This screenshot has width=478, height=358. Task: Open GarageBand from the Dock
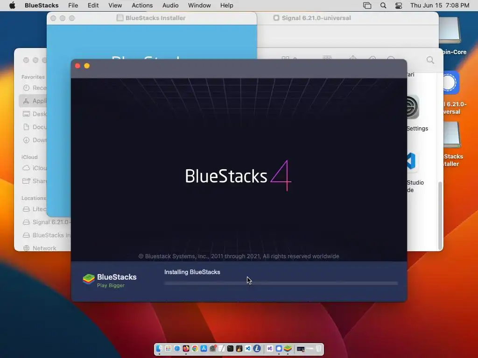click(x=239, y=349)
